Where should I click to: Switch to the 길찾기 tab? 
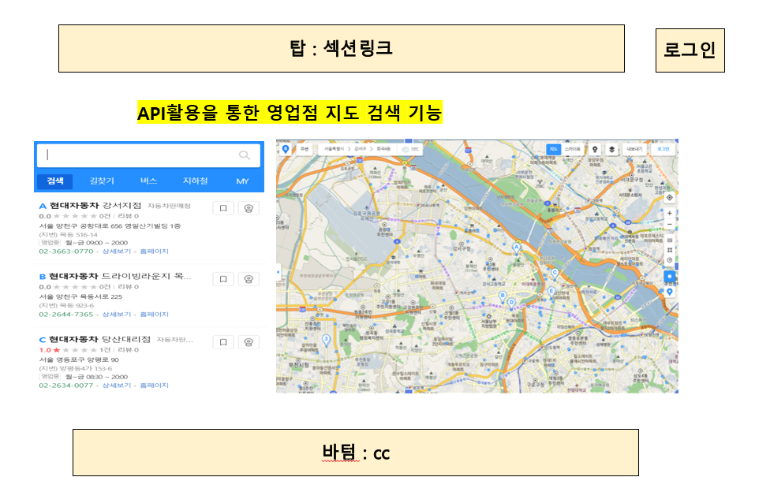pyautogui.click(x=102, y=181)
